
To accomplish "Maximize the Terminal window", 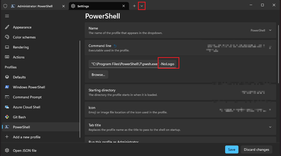I will (x=262, y=5).
